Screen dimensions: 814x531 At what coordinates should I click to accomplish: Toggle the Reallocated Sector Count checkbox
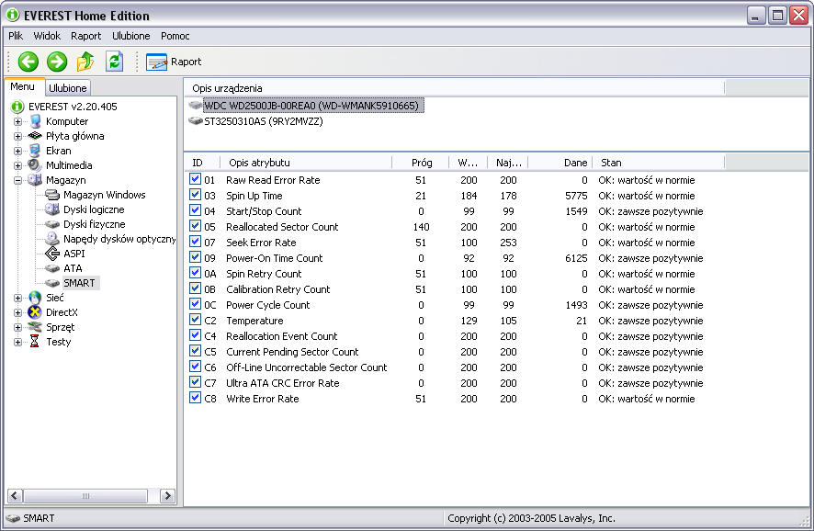(x=195, y=226)
